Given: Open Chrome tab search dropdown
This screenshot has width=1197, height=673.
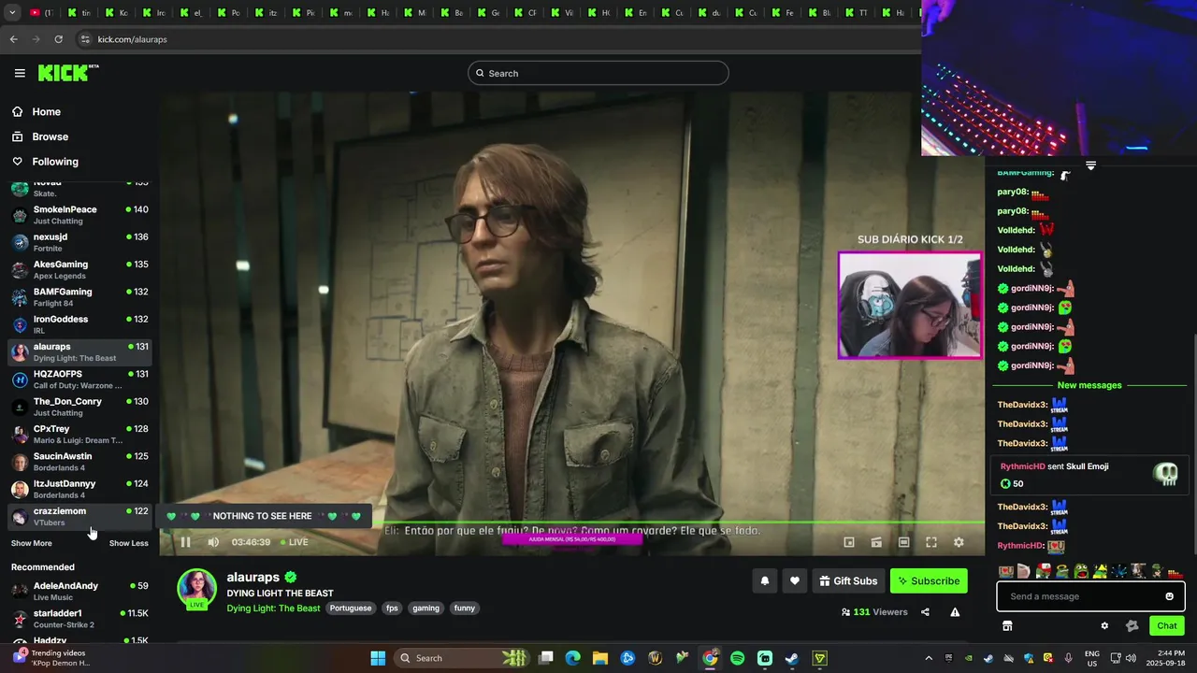Looking at the screenshot, I should pyautogui.click(x=12, y=13).
